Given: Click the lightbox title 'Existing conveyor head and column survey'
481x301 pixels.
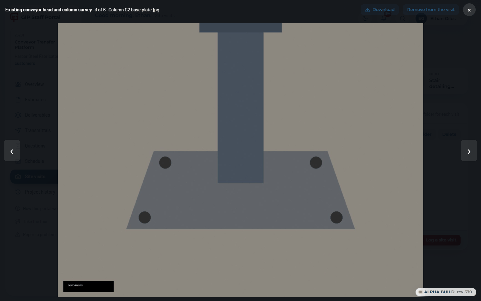Looking at the screenshot, I should click(48, 10).
